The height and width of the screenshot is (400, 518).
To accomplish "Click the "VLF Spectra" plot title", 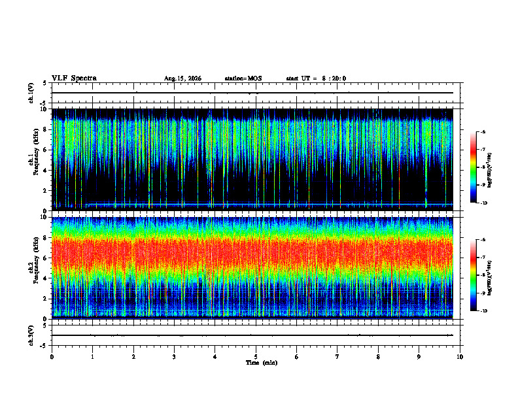I will click(74, 78).
